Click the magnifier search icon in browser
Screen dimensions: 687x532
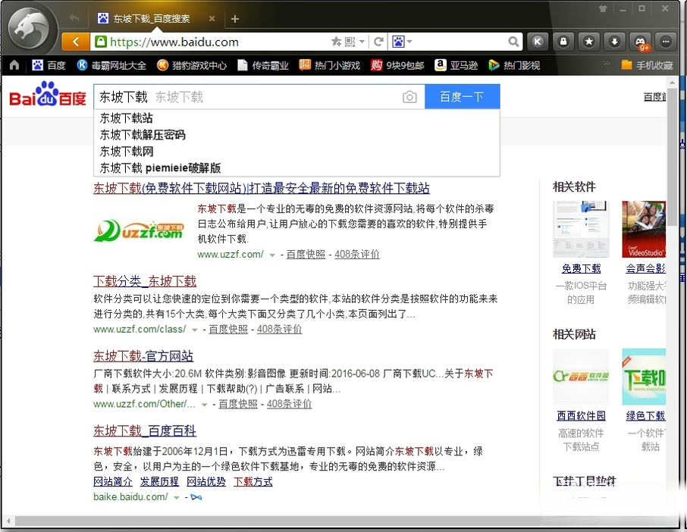pos(513,42)
